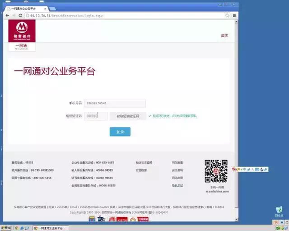Click the 服务热线 95555 text

tap(22, 162)
